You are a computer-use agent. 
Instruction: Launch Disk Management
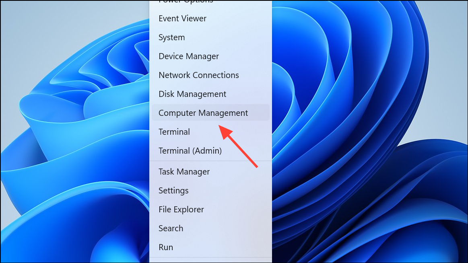pos(210,94)
